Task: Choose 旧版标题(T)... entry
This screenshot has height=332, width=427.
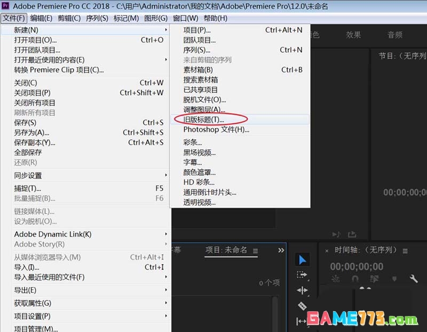Action: coord(240,120)
